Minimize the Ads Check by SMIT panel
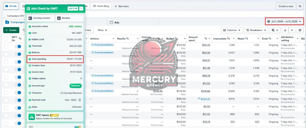306x128 pixels. coord(81,8)
